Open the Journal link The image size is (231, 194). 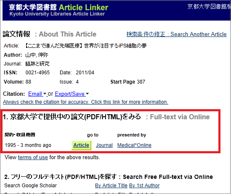pos(104,145)
